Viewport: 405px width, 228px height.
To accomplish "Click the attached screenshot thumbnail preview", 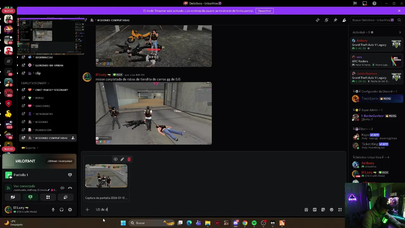I will (x=106, y=176).
